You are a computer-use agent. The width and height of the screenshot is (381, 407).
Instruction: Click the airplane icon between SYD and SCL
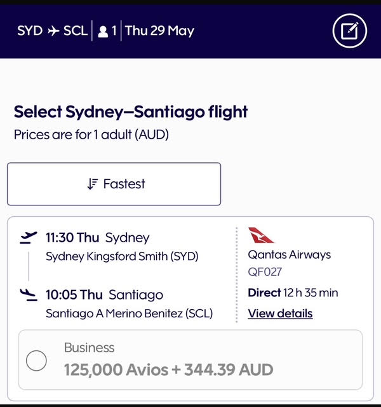[x=53, y=31]
